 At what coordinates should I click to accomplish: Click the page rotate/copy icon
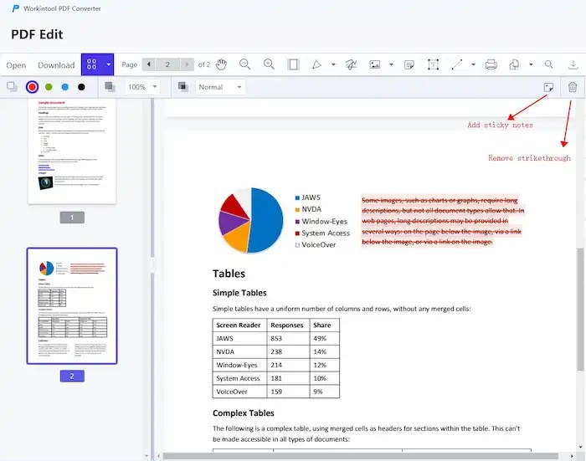514,64
